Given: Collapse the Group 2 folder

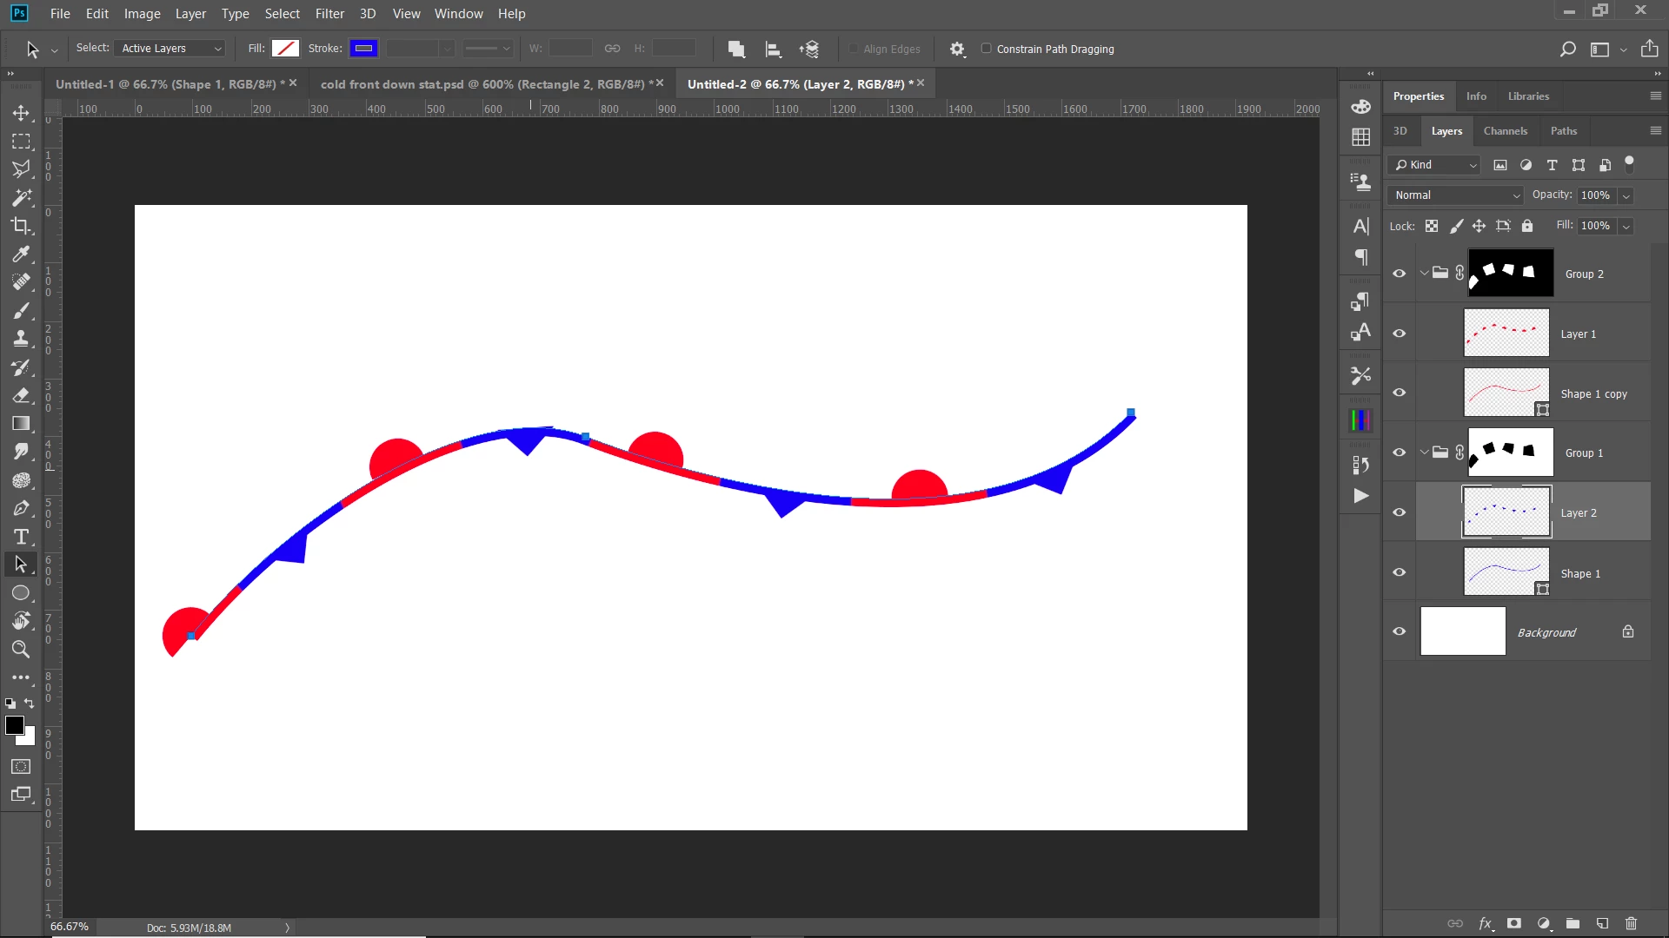Looking at the screenshot, I should (1424, 273).
